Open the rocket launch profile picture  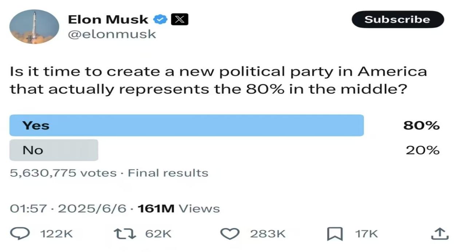[34, 27]
